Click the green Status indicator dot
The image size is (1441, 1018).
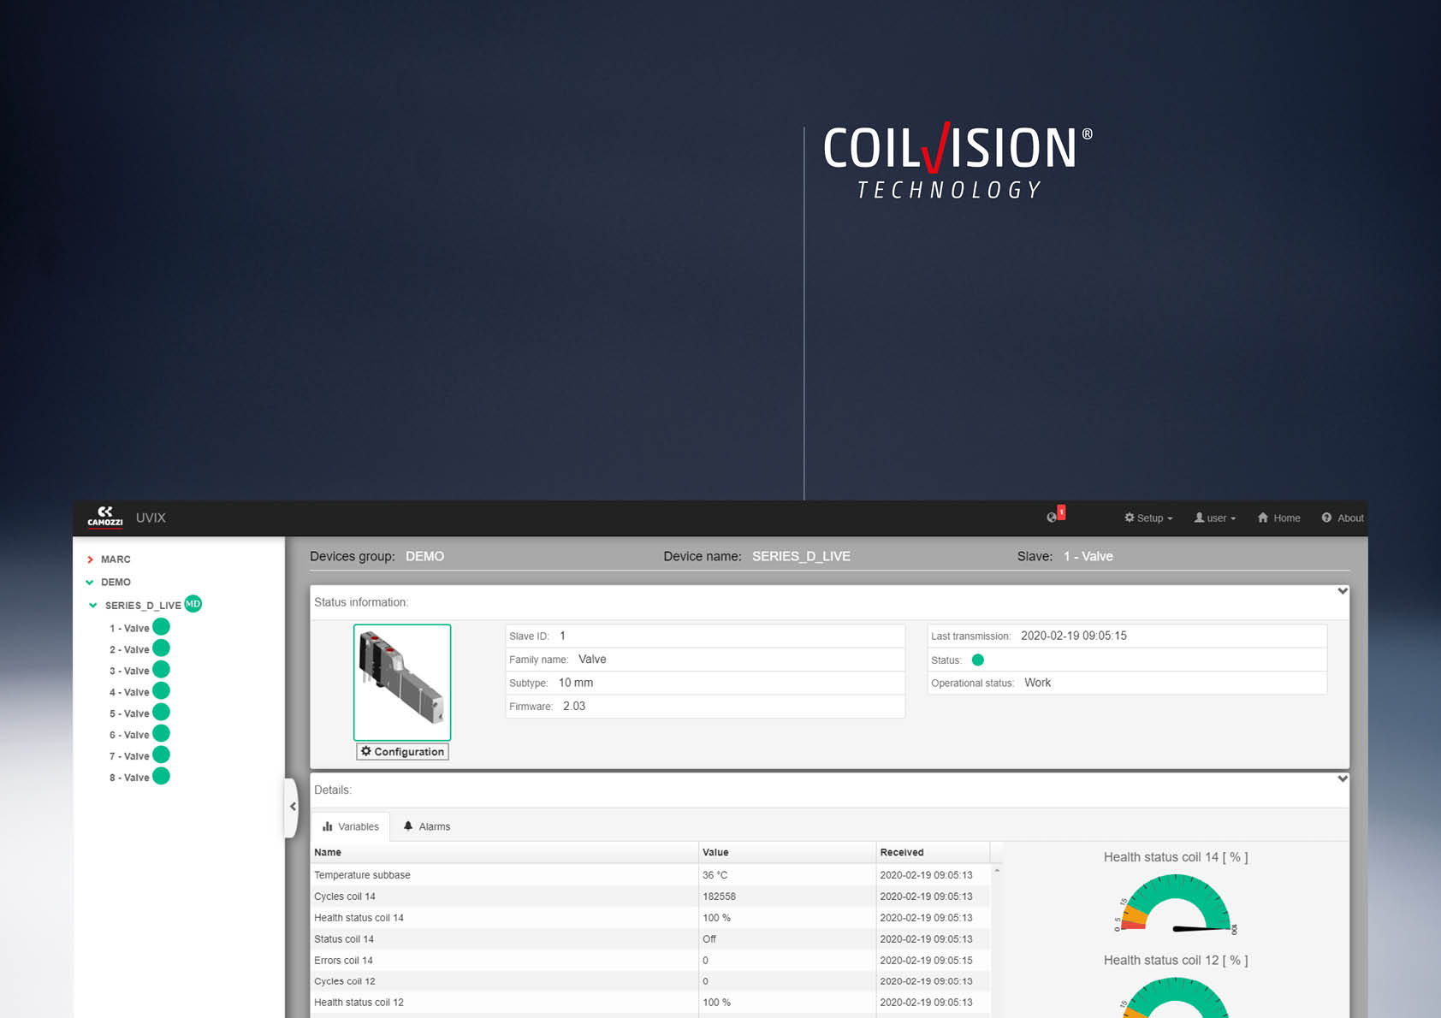(x=978, y=660)
